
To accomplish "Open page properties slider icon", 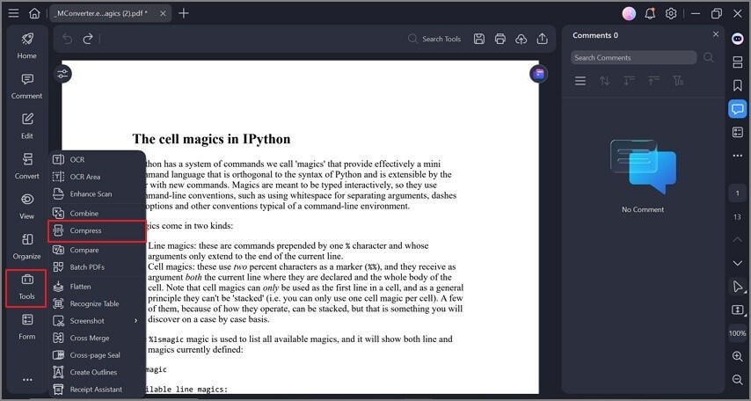I will (x=62, y=74).
